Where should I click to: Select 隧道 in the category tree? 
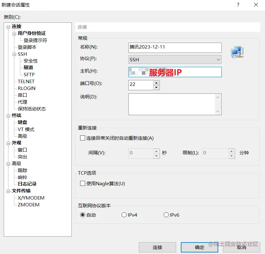click(28, 68)
